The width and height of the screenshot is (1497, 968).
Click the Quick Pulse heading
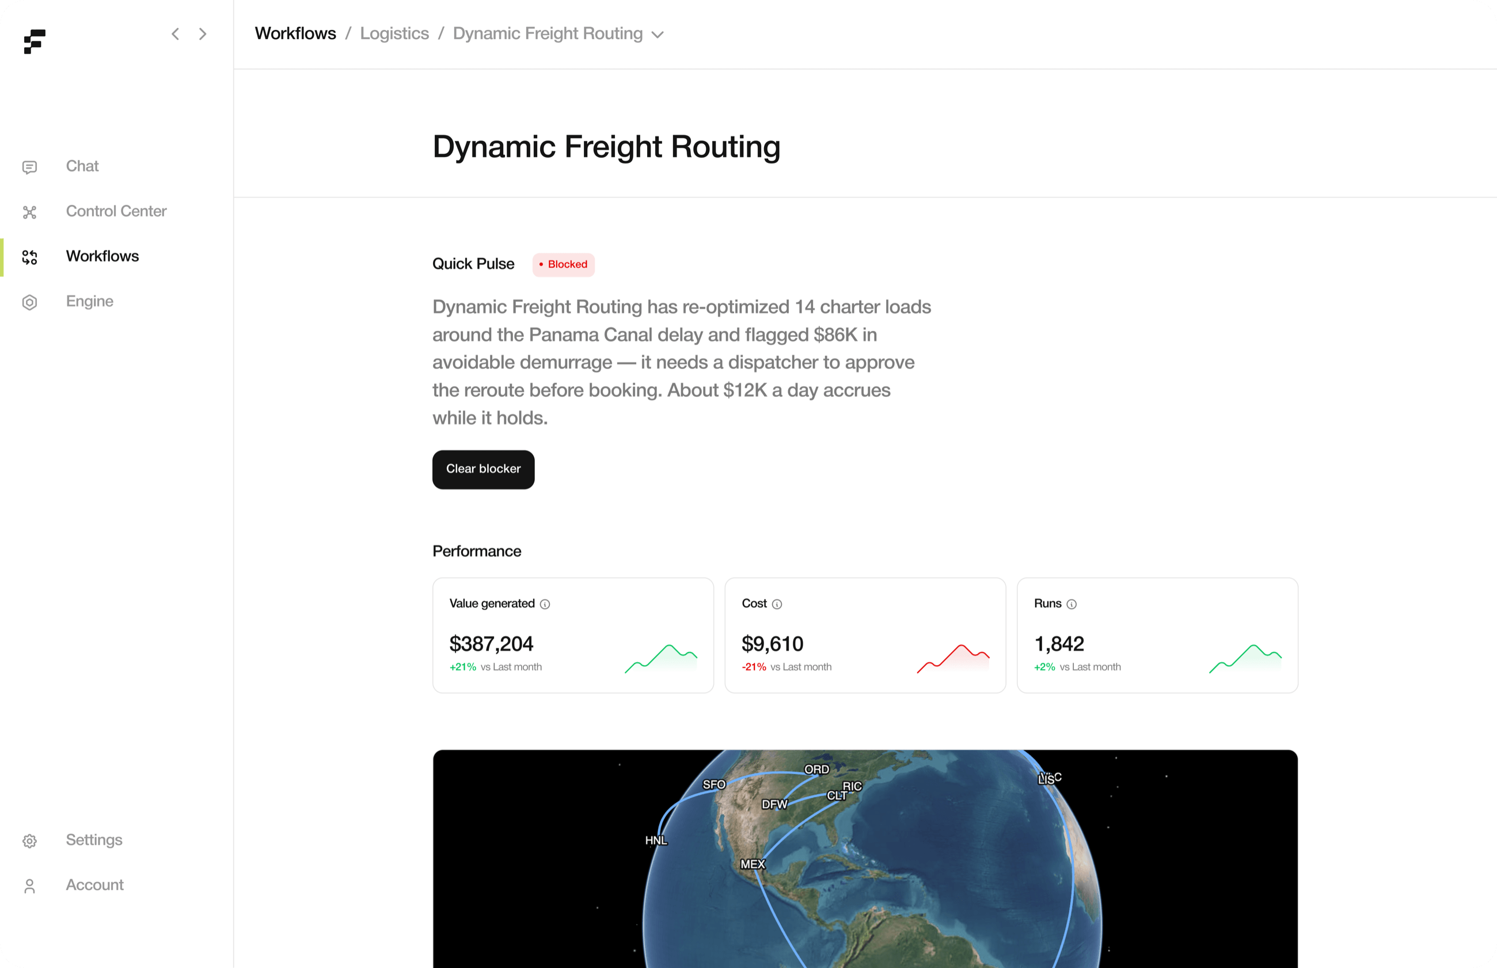coord(473,264)
